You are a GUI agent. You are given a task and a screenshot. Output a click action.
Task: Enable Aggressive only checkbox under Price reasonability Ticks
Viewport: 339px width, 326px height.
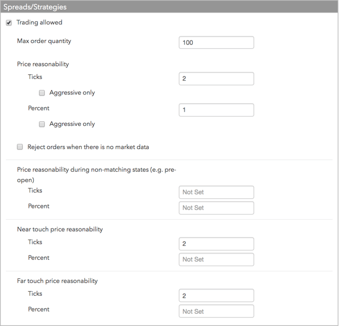(x=42, y=93)
